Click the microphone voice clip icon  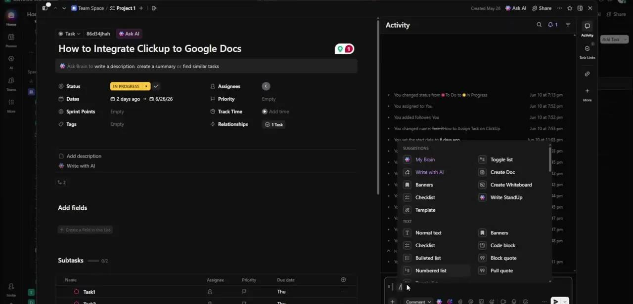514,302
